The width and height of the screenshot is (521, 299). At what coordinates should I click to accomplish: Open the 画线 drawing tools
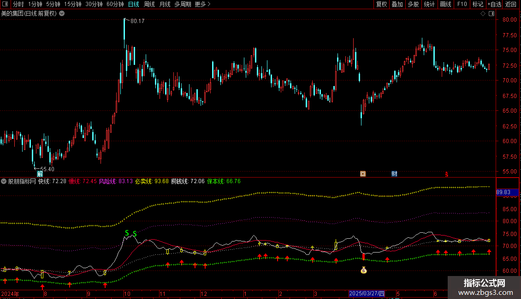pyautogui.click(x=445, y=4)
